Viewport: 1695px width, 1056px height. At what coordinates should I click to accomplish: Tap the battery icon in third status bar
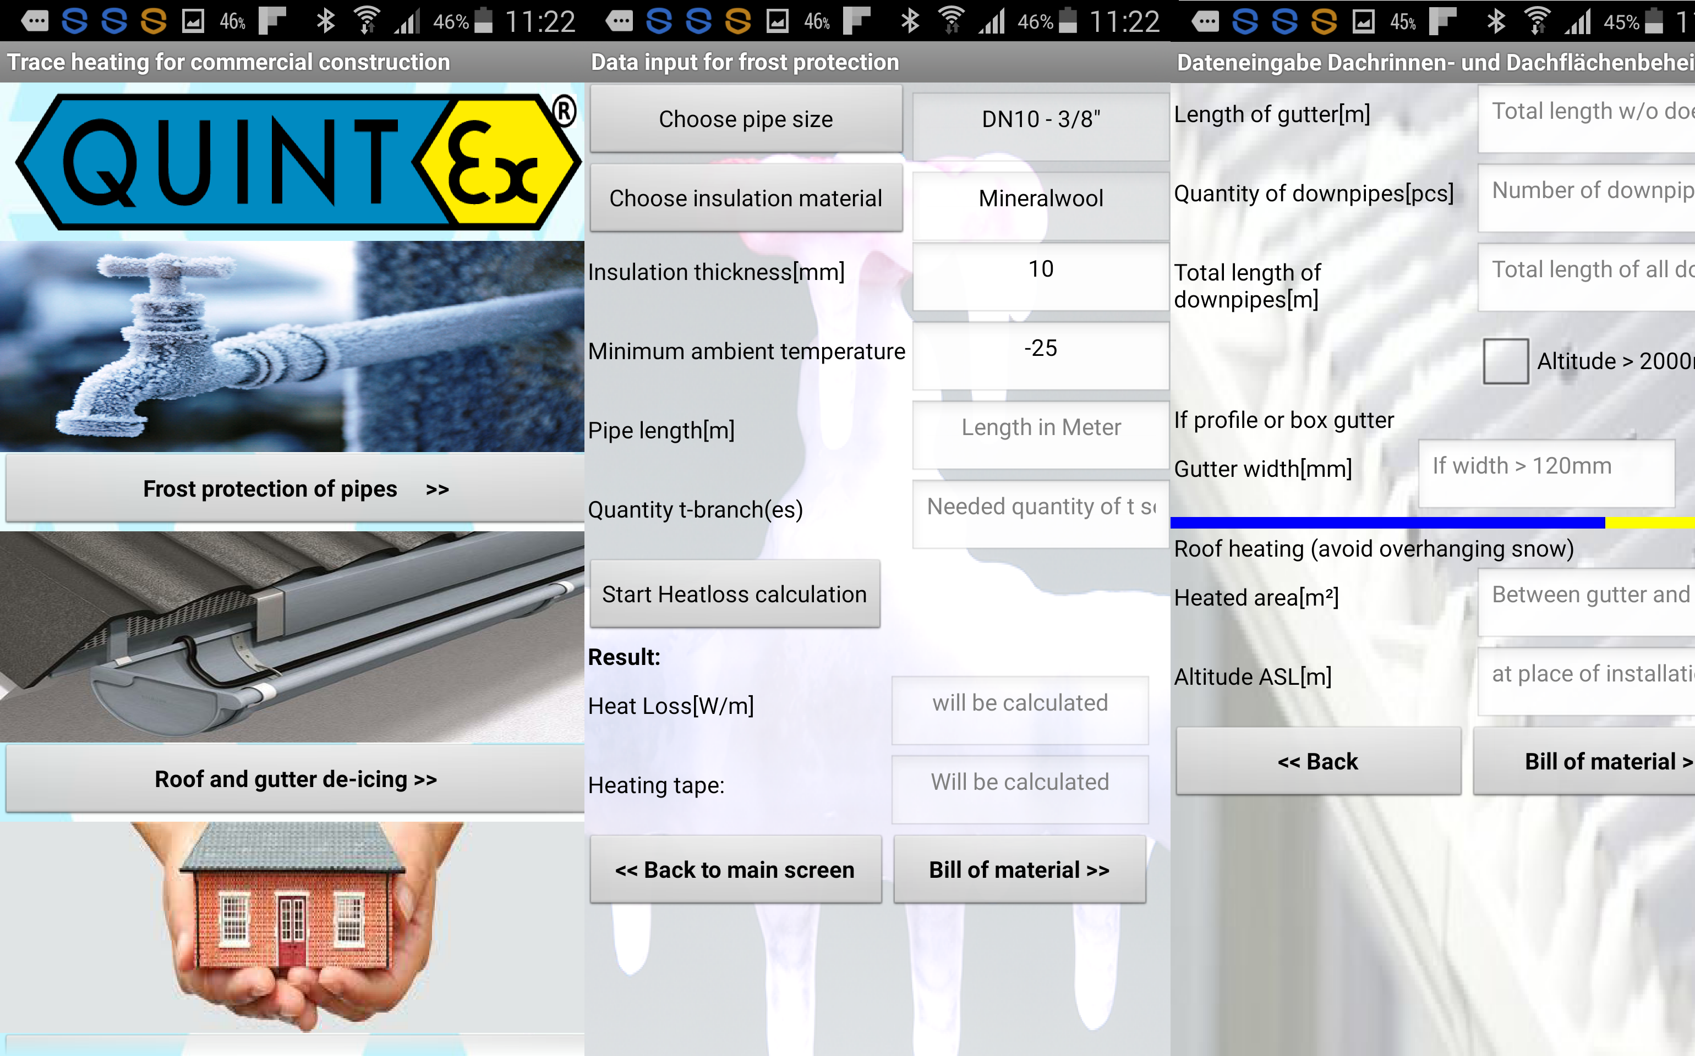click(x=1654, y=20)
